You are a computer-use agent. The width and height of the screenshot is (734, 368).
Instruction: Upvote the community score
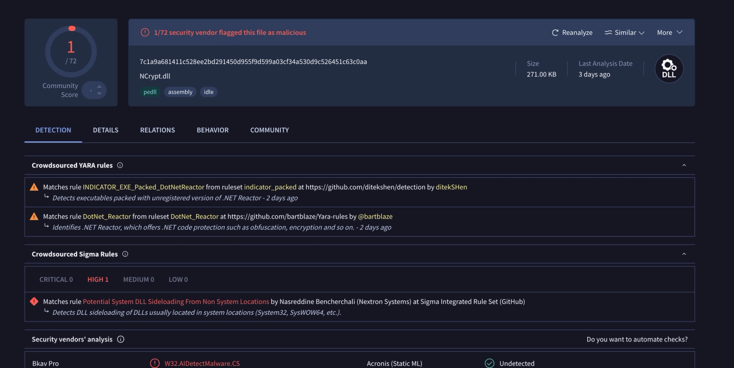[x=99, y=86]
